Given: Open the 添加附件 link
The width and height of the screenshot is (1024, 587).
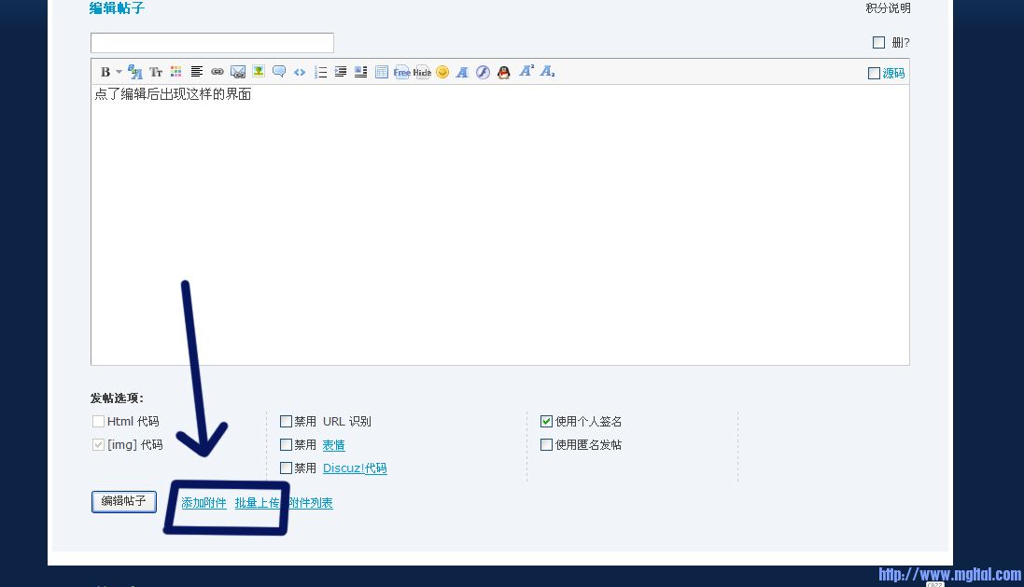Looking at the screenshot, I should tap(203, 503).
